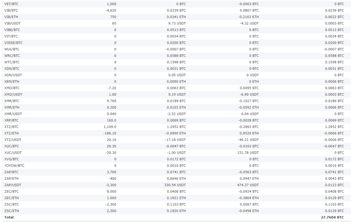Click the 330.54 USDT value

(x=175, y=185)
